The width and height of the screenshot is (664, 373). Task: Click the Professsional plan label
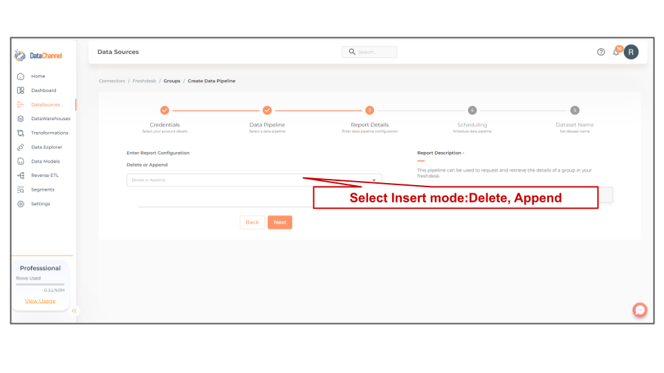40,268
